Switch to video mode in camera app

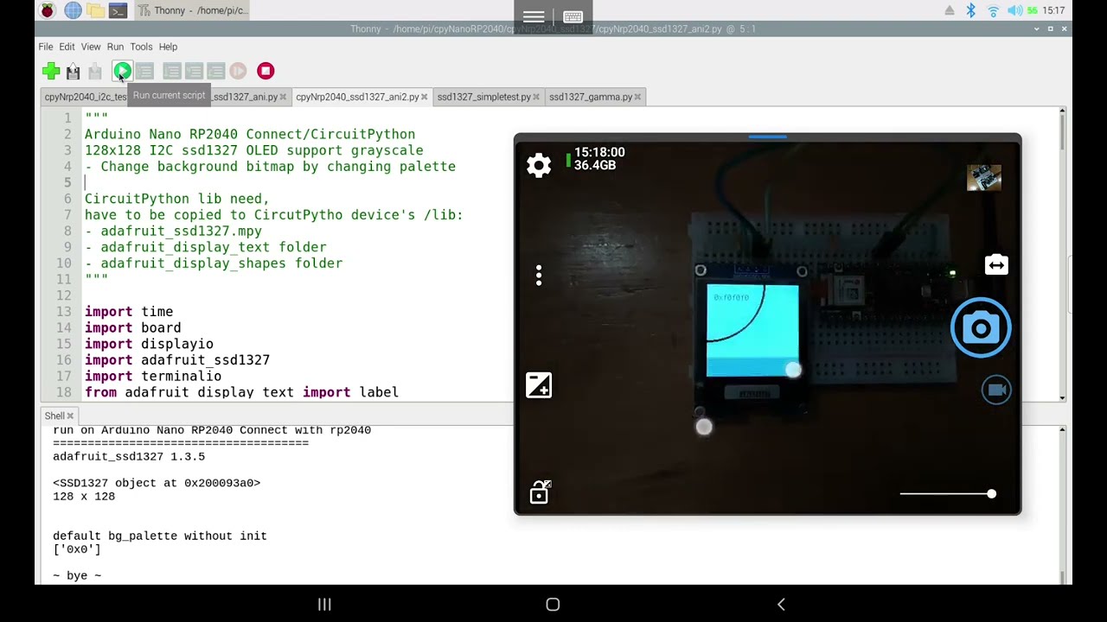tap(996, 390)
